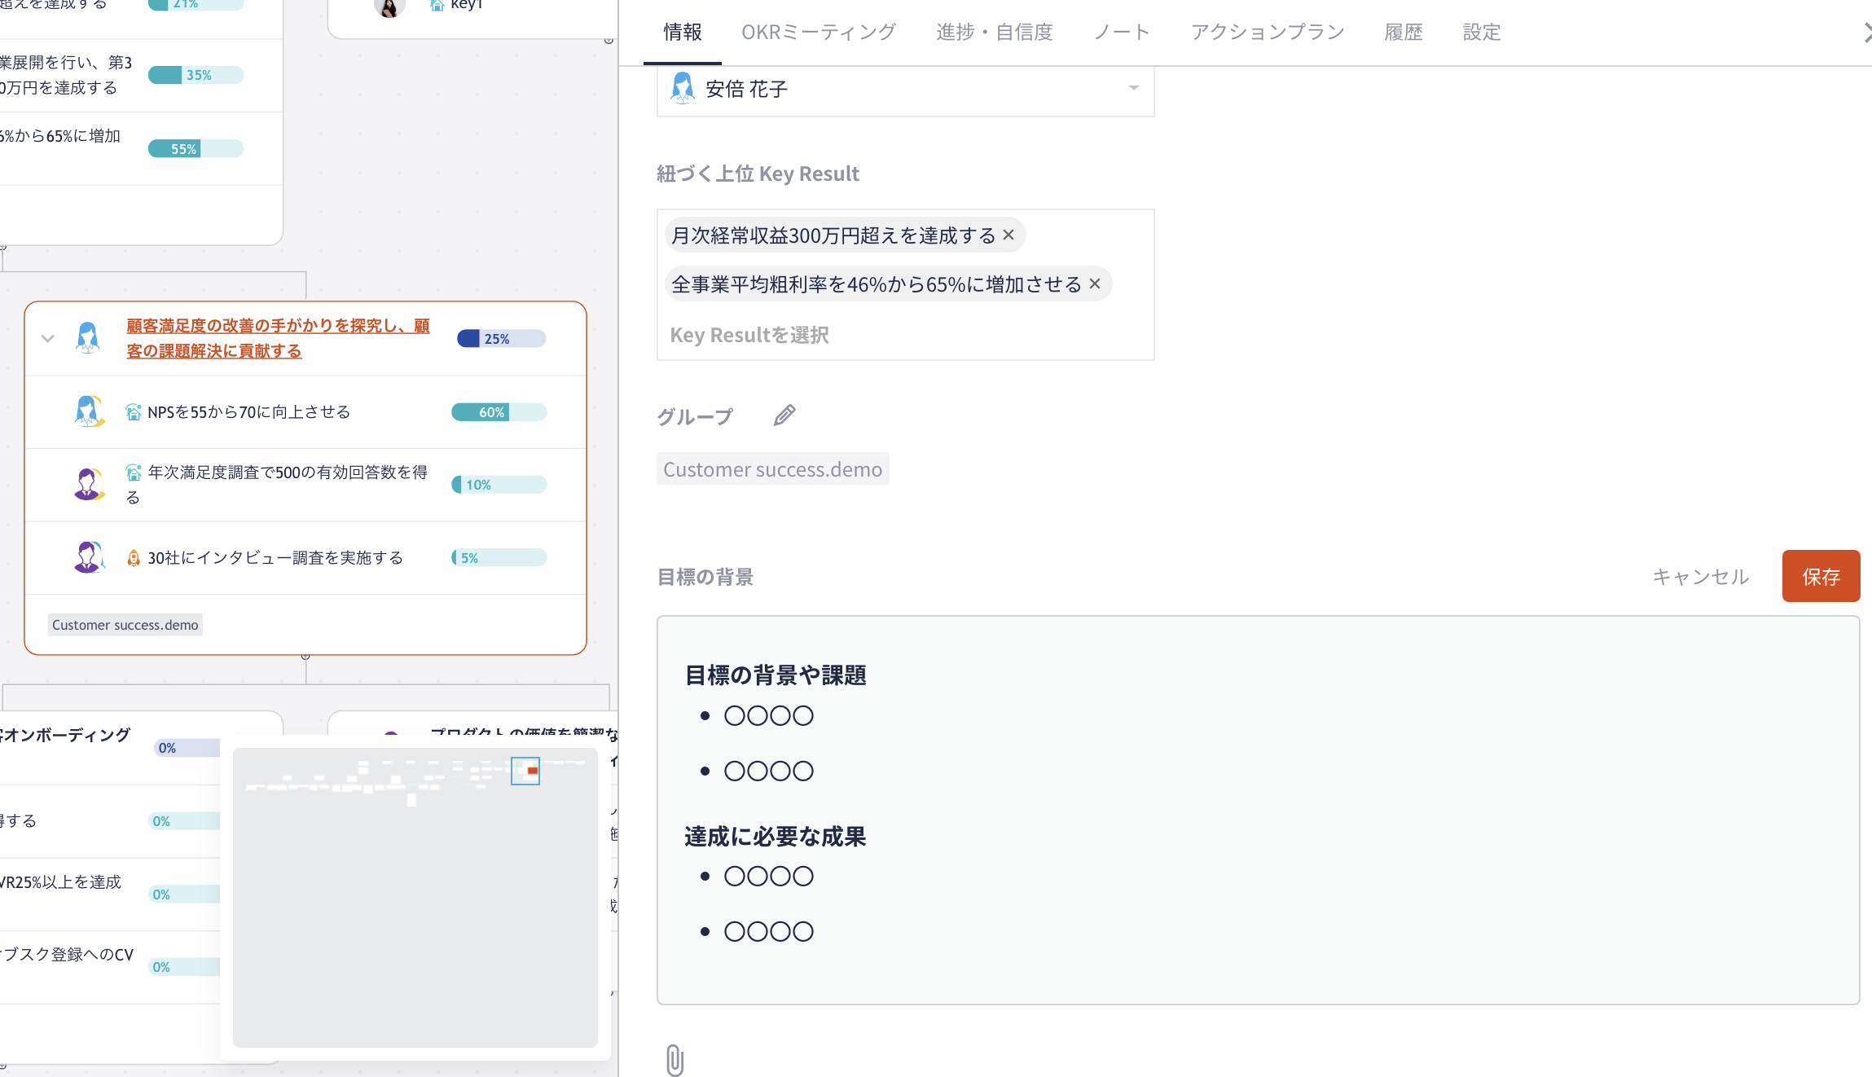The width and height of the screenshot is (1872, 1077).
Task: Click the 年次満足度調査で500の有効回答数 key result
Action: click(277, 485)
